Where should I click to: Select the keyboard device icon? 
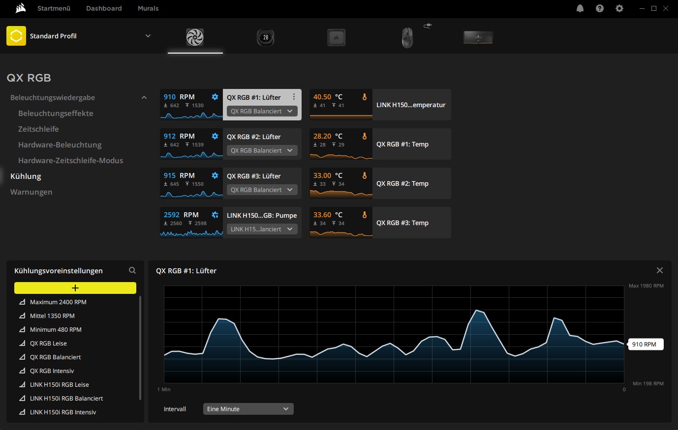point(478,37)
